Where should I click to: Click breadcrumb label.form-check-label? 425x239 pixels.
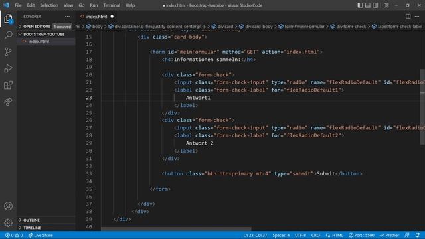pyautogui.click(x=397, y=27)
